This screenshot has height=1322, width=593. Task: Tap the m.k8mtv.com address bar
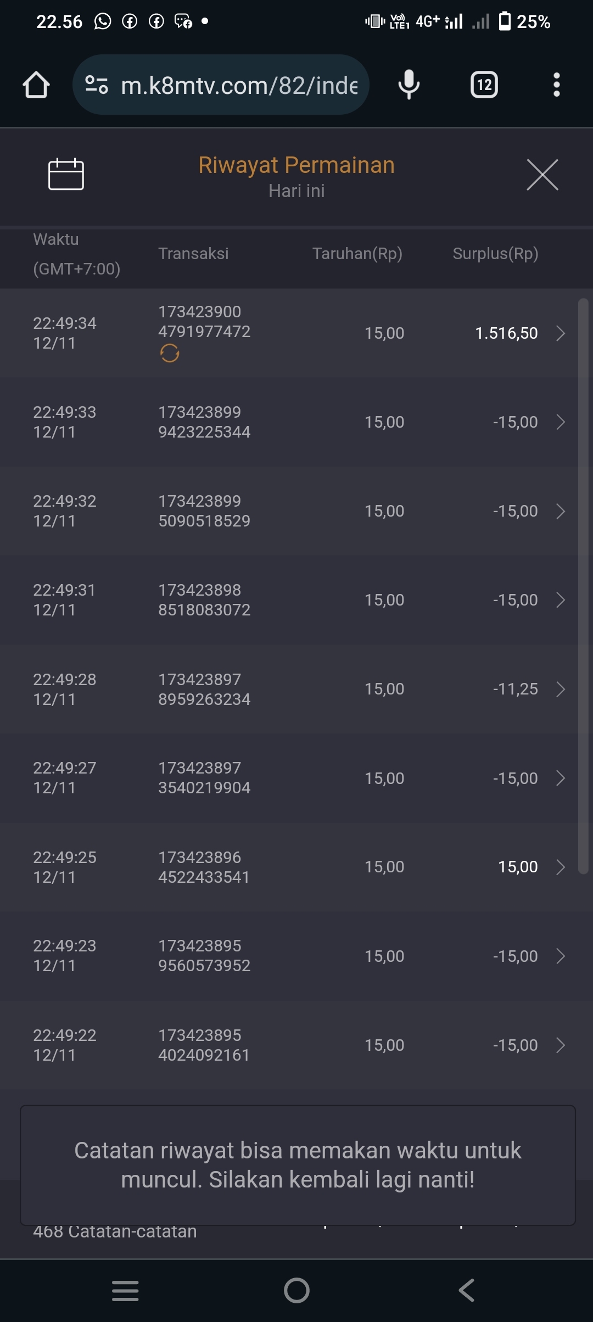[x=239, y=85]
